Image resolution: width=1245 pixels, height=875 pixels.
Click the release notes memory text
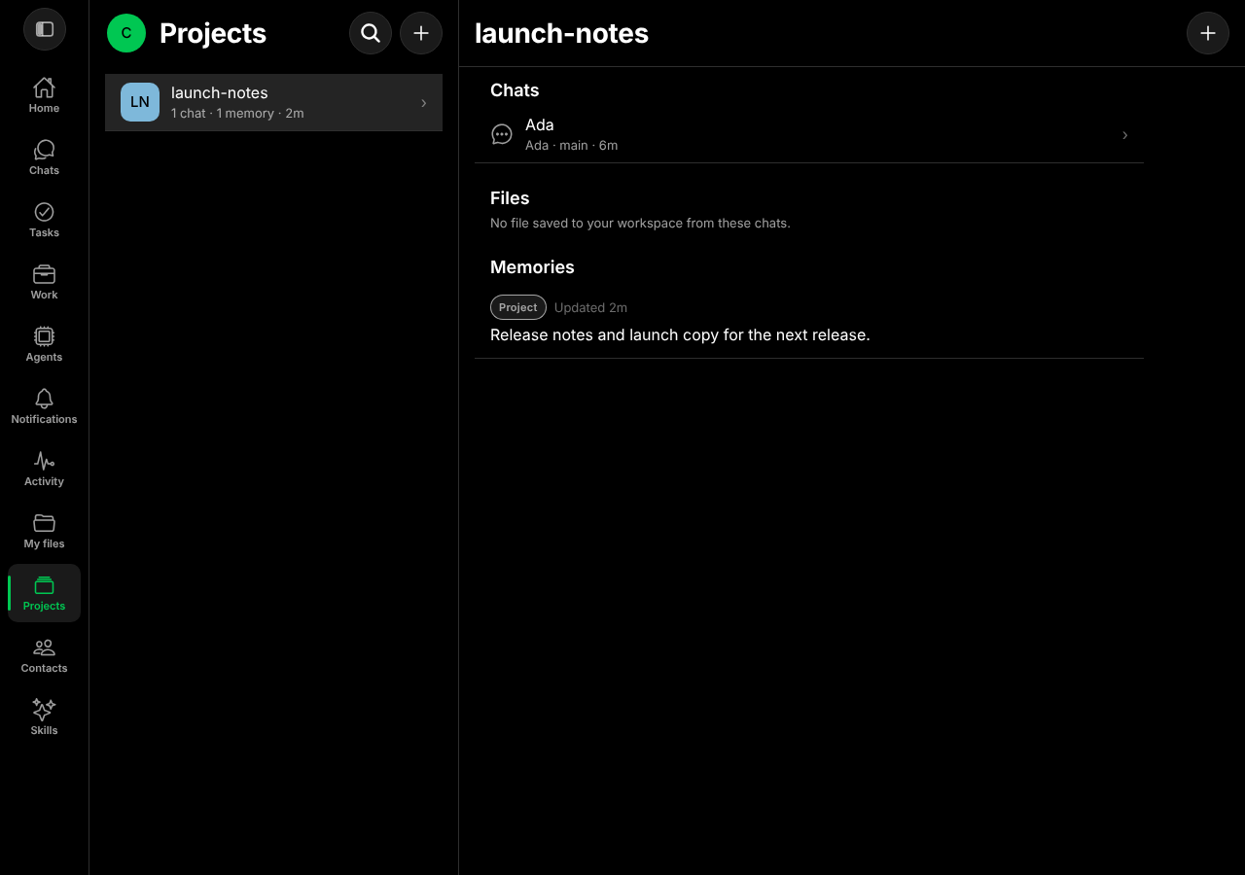[680, 334]
